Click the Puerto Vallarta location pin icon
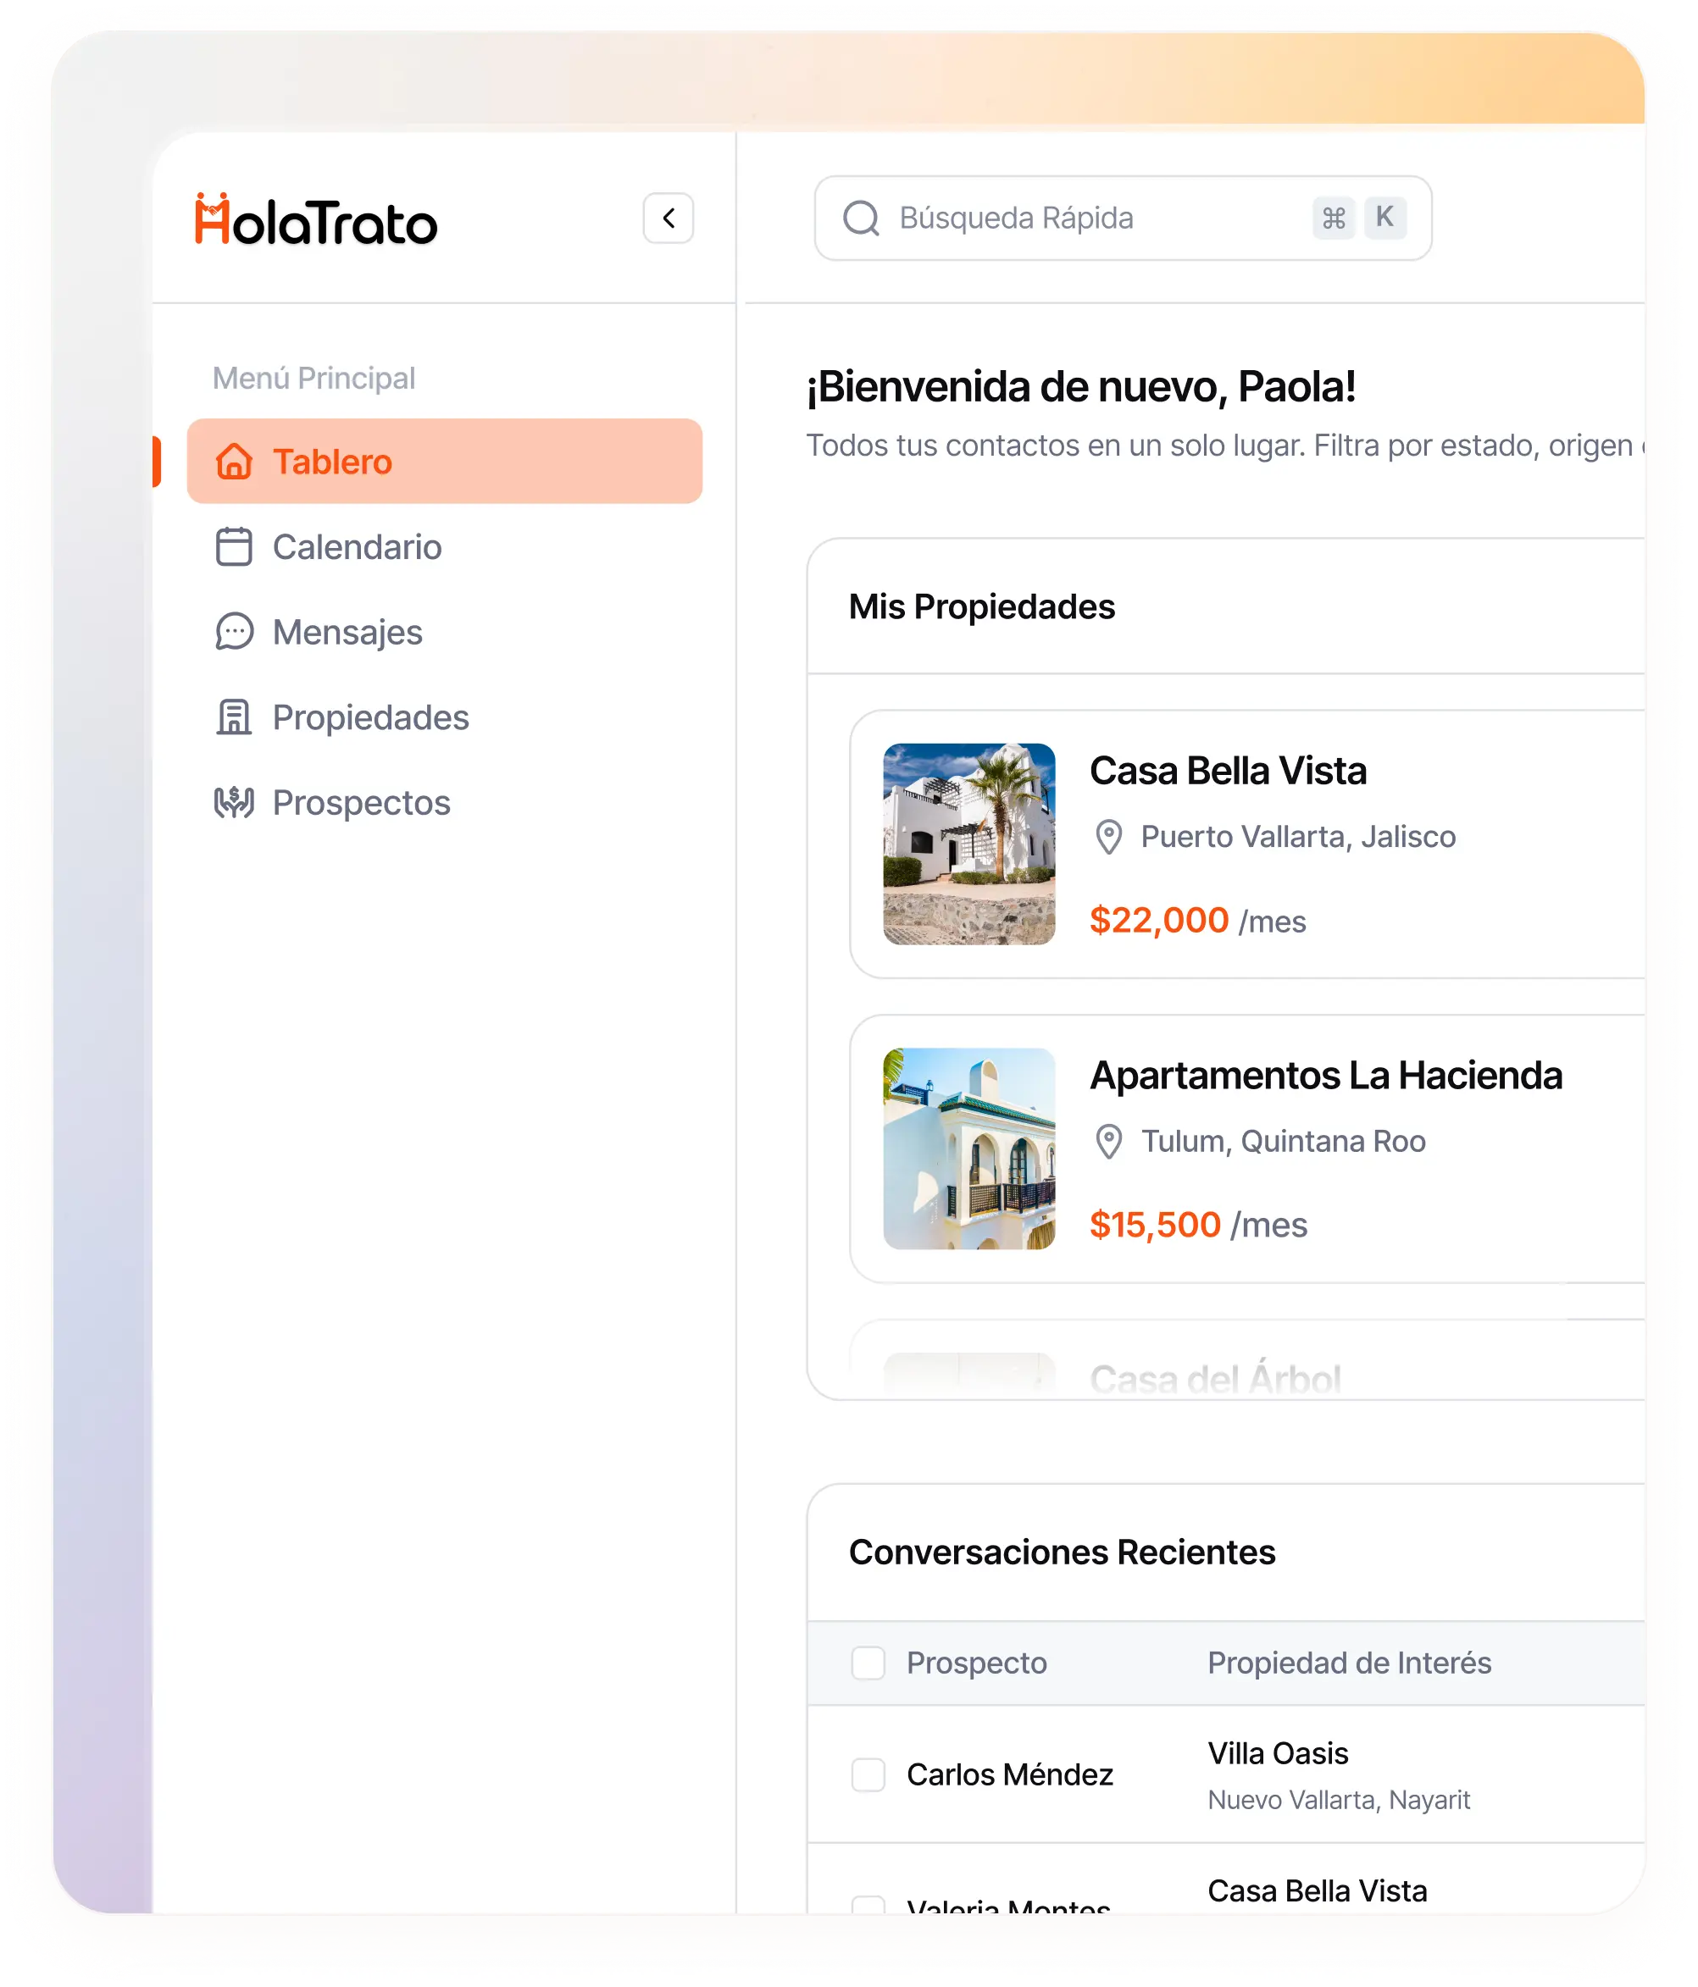The image size is (1698, 1987). point(1109,837)
